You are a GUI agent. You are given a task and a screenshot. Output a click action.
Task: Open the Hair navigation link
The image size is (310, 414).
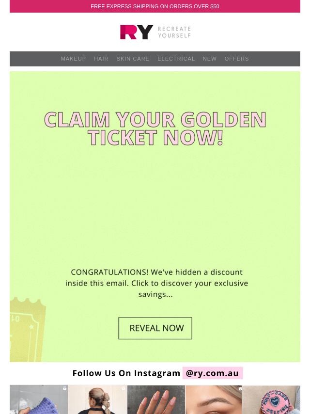click(x=101, y=59)
